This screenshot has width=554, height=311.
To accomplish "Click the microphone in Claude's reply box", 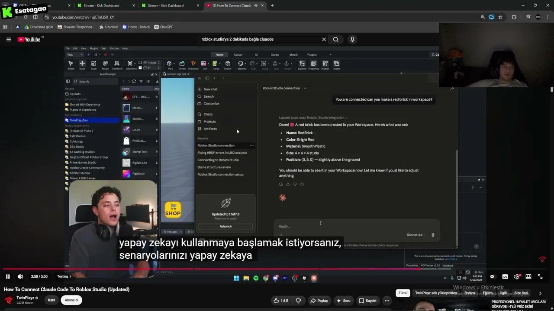I will click(433, 235).
